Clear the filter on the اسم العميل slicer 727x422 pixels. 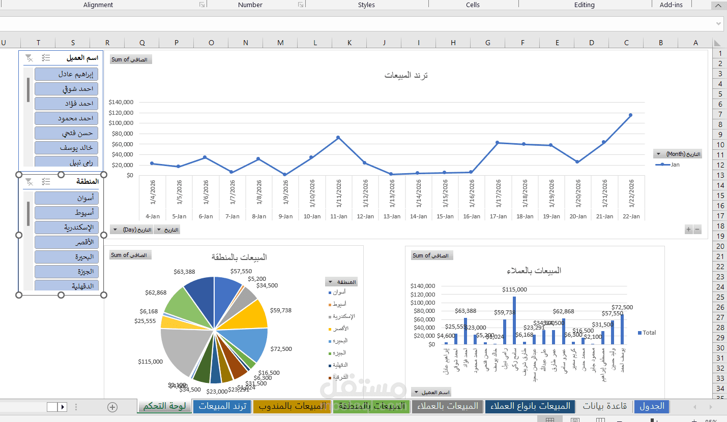(30, 58)
